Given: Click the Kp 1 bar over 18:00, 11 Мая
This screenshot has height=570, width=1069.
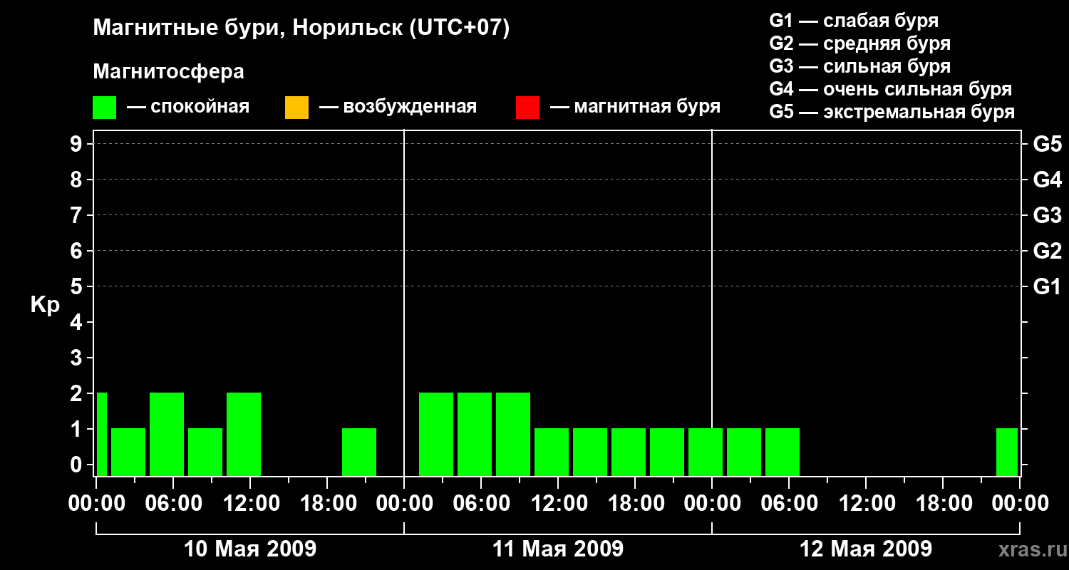Looking at the screenshot, I should coord(629,452).
